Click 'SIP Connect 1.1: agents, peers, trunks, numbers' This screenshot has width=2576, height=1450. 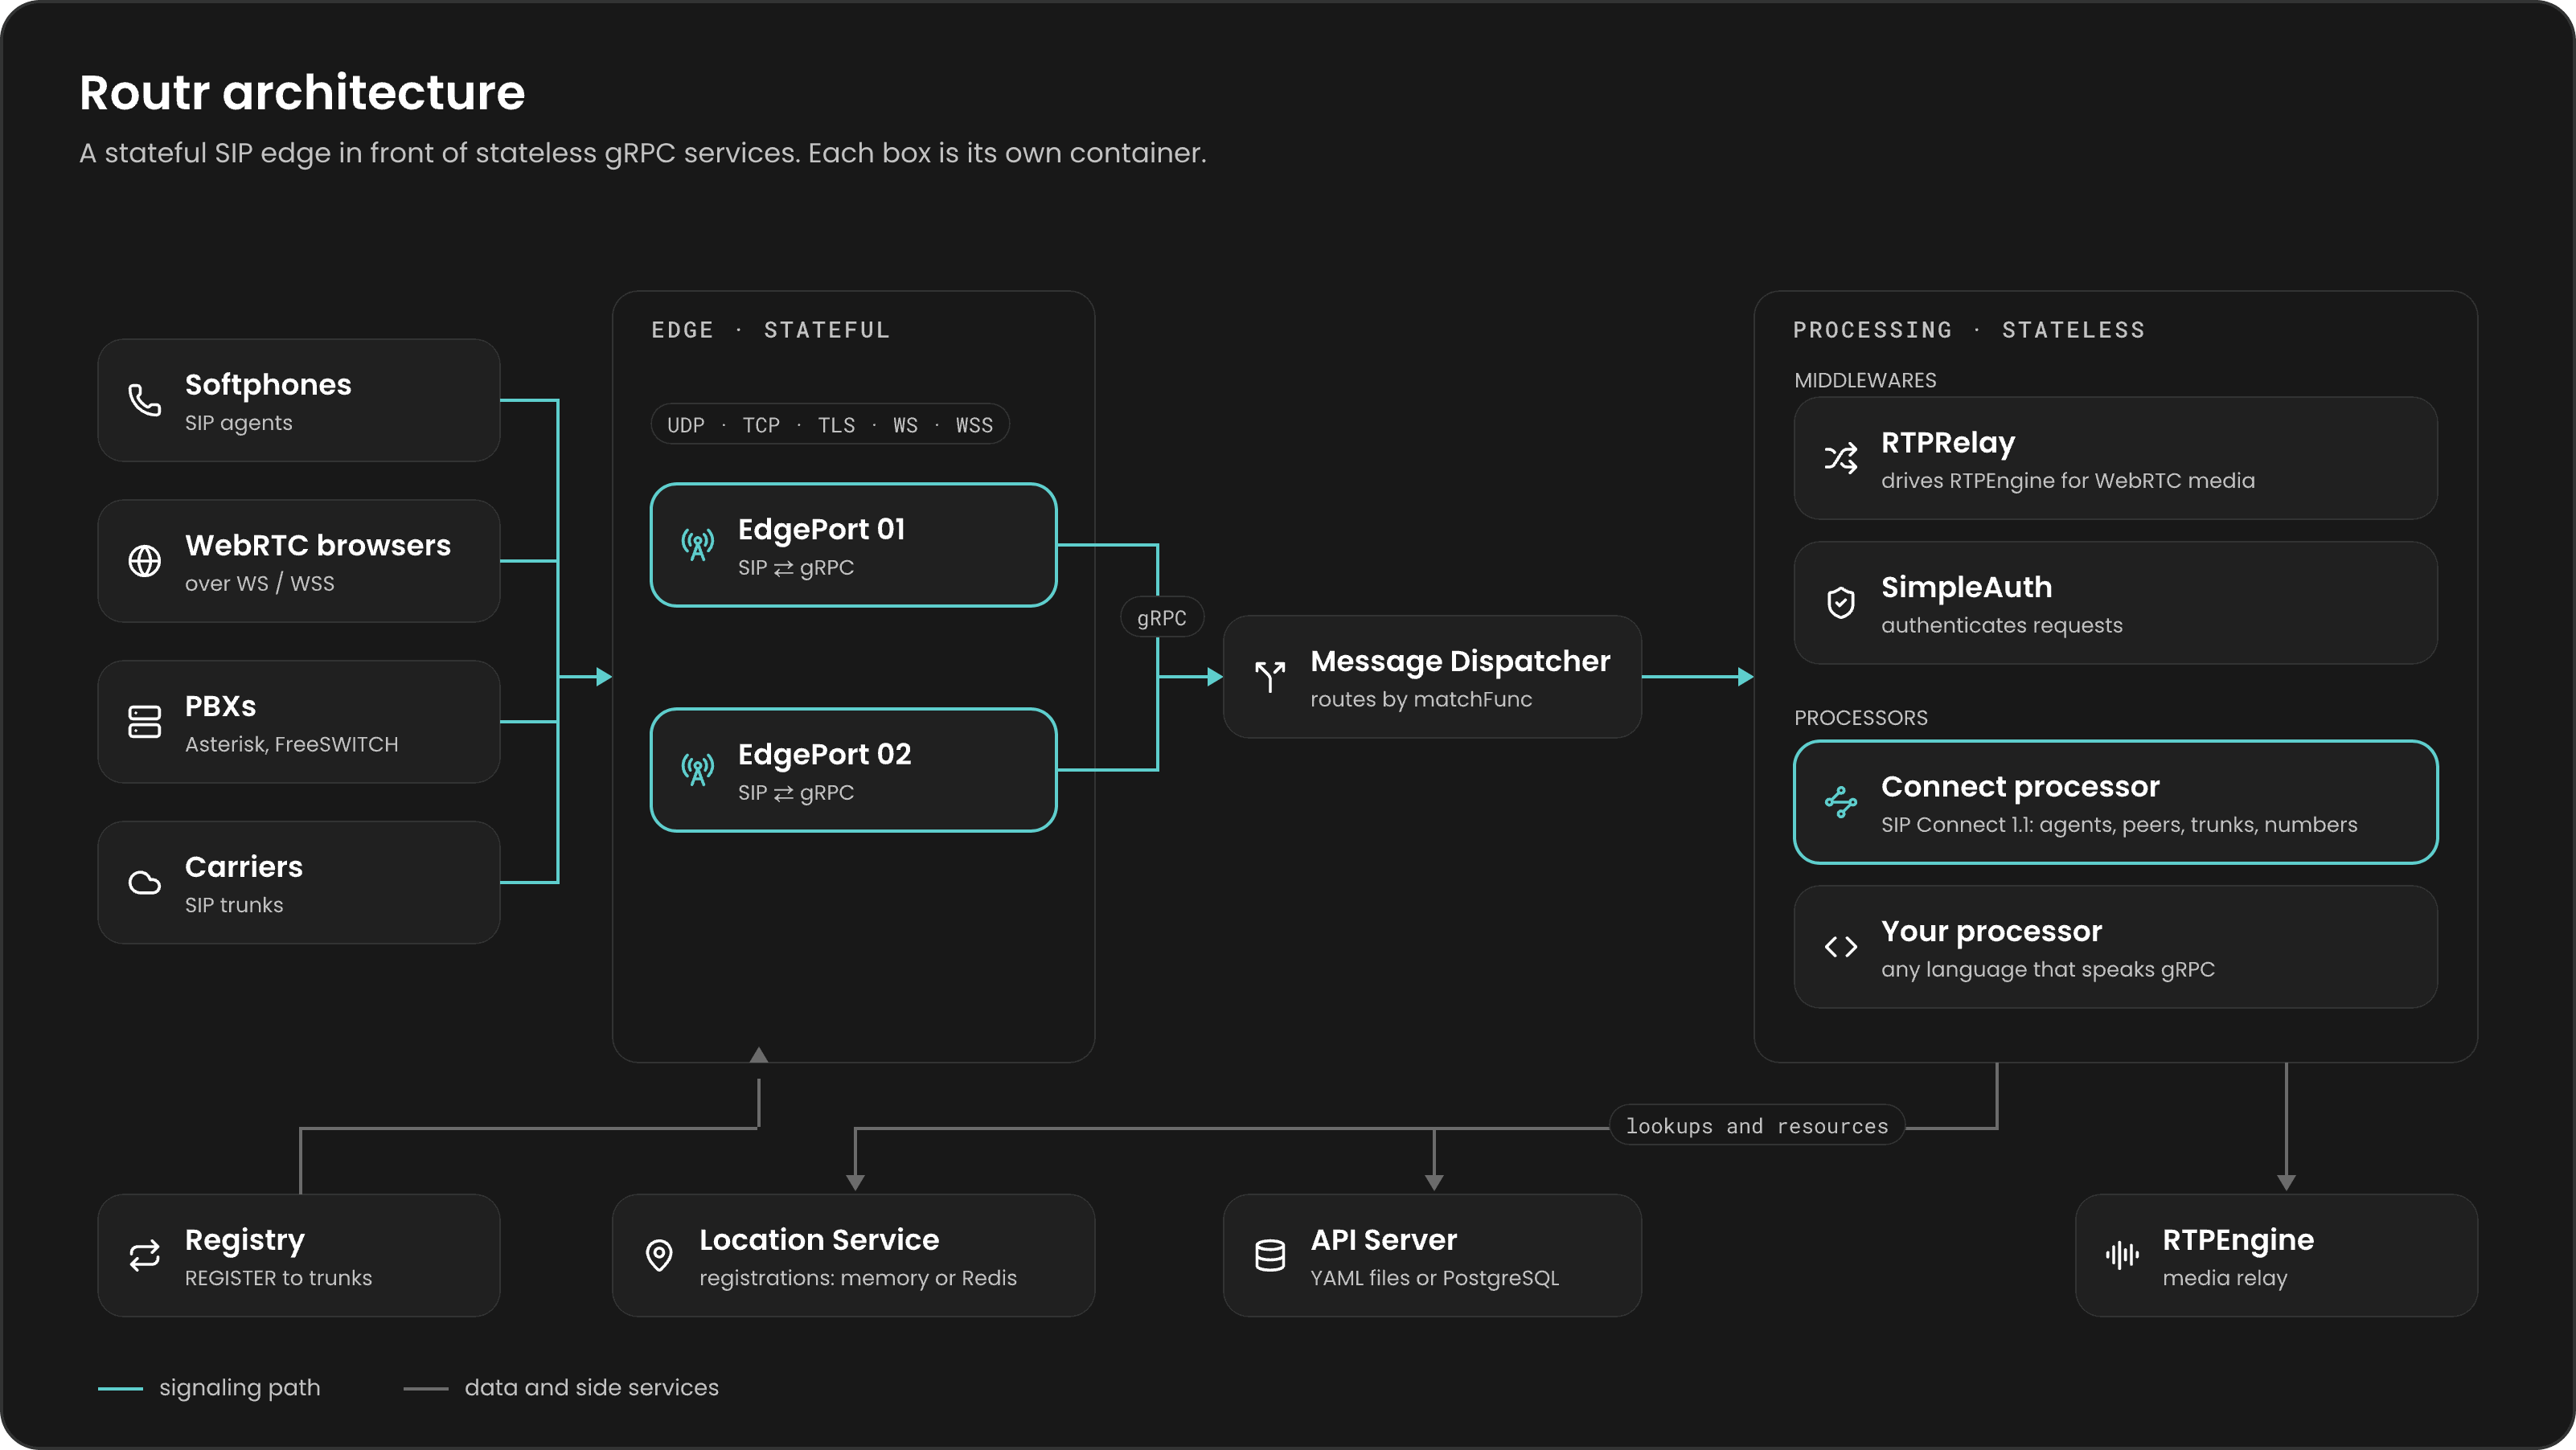click(x=2119, y=825)
